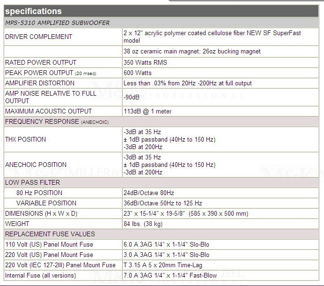324x286 pixels.
Task: Select 'T 3.15 A 5 x 20mm Time-Lag' value
Action: (x=163, y=265)
